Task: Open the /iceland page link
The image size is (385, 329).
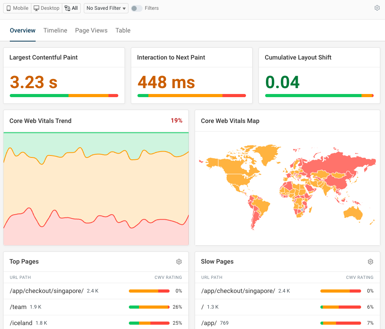Action: 21,323
